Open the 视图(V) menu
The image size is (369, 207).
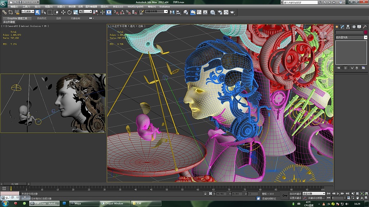(49, 7)
